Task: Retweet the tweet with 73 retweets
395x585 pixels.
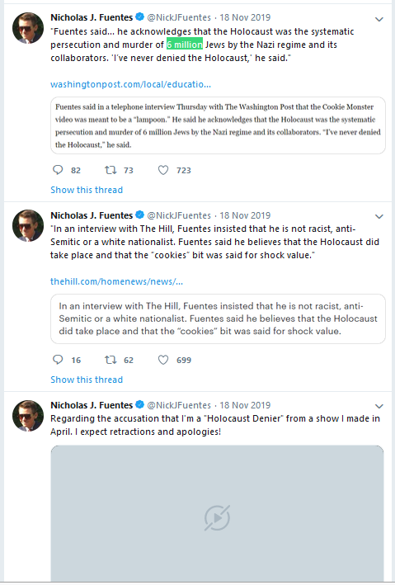Action: point(111,170)
